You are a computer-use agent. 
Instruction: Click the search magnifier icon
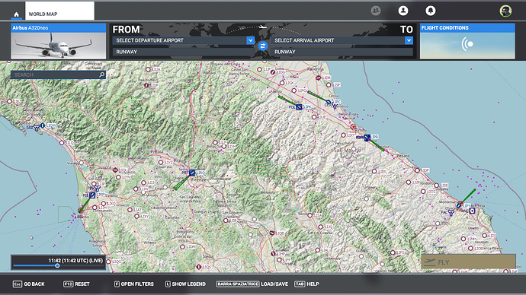(102, 75)
